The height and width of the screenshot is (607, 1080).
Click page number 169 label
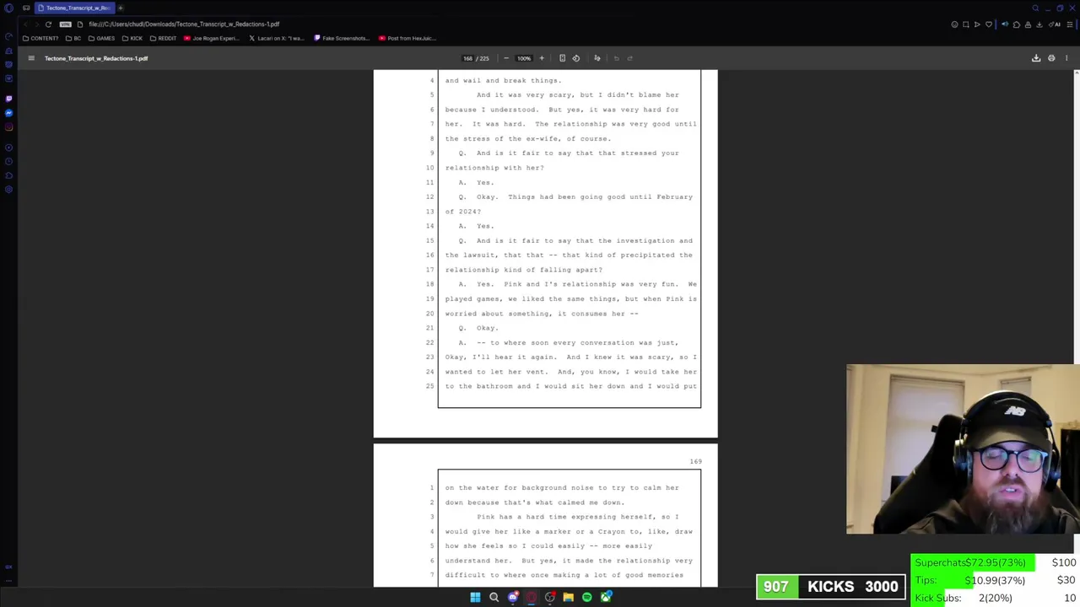pyautogui.click(x=695, y=461)
